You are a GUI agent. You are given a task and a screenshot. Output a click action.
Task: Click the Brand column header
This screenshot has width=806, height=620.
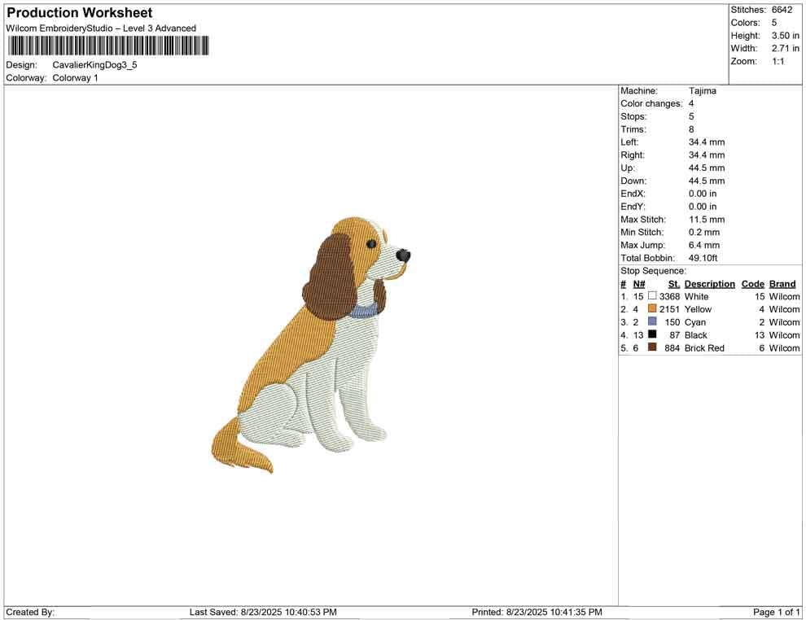[782, 283]
